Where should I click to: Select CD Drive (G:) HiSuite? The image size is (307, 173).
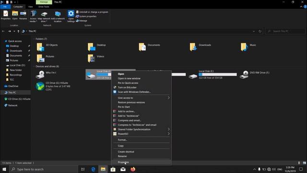[x=53, y=86]
